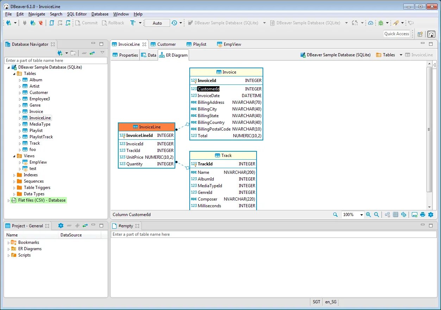Collapse the Views tree folder
The height and width of the screenshot is (310, 441).
14,156
